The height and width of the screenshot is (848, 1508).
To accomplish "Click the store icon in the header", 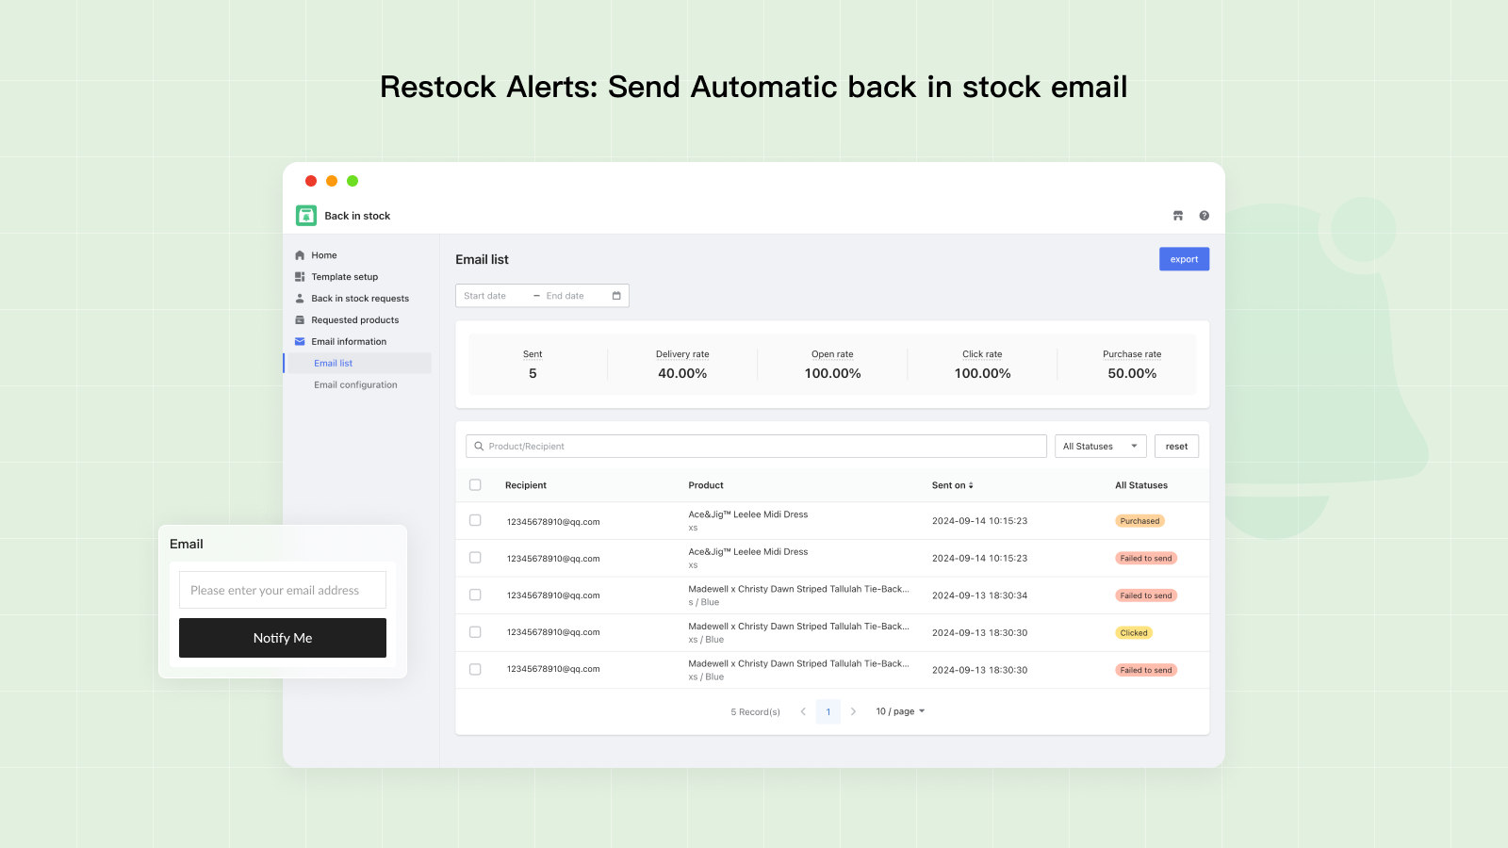I will tap(1177, 216).
